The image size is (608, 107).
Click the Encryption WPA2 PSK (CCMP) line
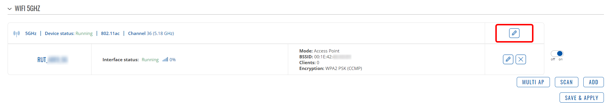(x=330, y=69)
